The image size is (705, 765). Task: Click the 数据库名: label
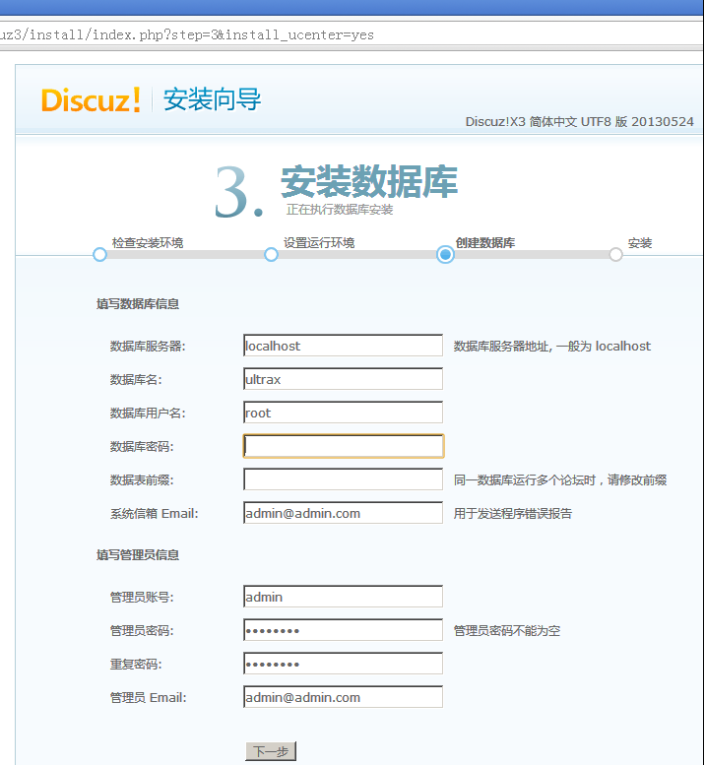pyautogui.click(x=136, y=380)
